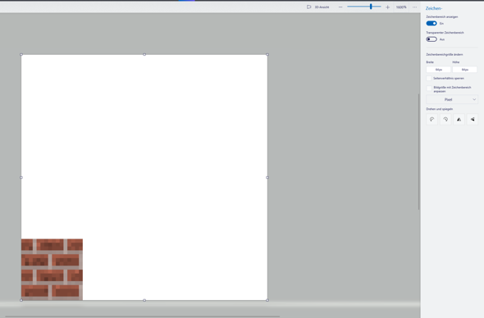This screenshot has width=484, height=318.
Task: Rotate the canvas left
Action: point(431,120)
